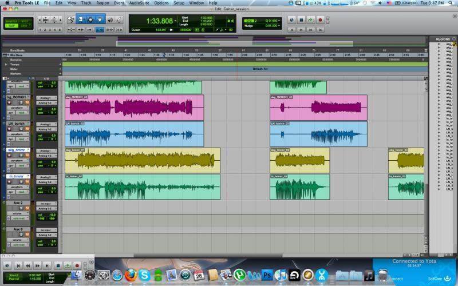Viewport: 458px width, 286px height.
Task: Select the Trimmer tool
Action: pyautogui.click(x=81, y=19)
